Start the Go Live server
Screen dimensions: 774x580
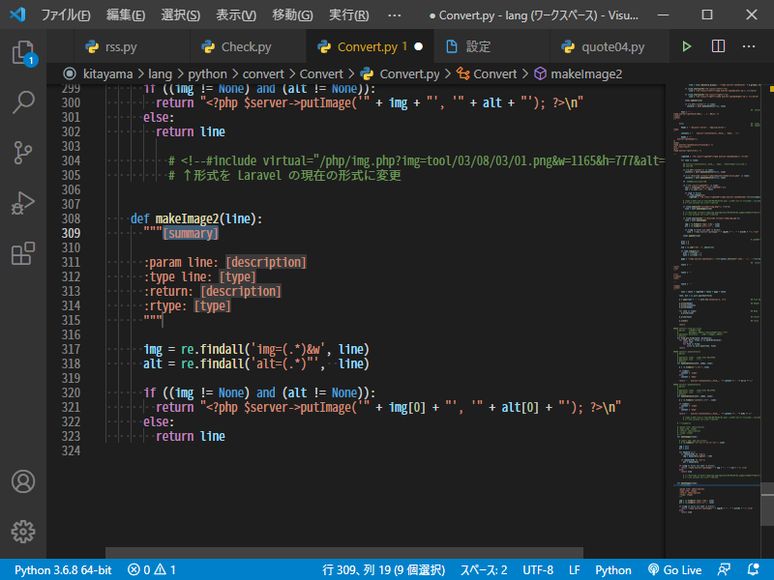tap(675, 570)
